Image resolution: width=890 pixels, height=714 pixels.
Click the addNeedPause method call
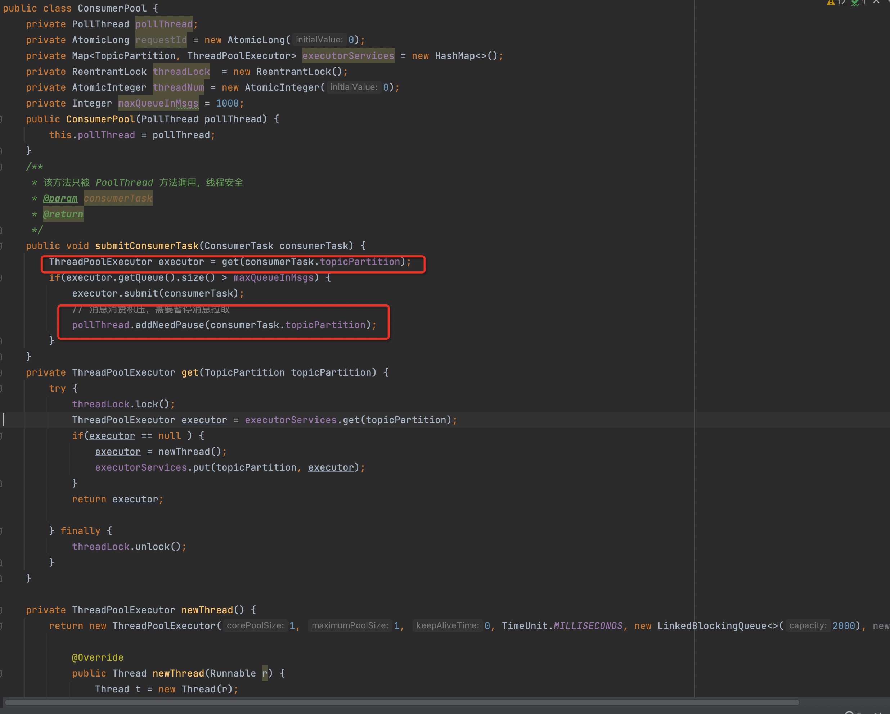tap(170, 325)
